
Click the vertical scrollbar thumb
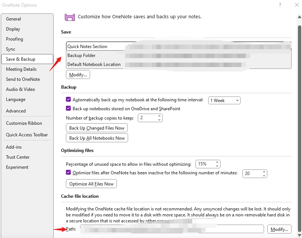point(299,129)
